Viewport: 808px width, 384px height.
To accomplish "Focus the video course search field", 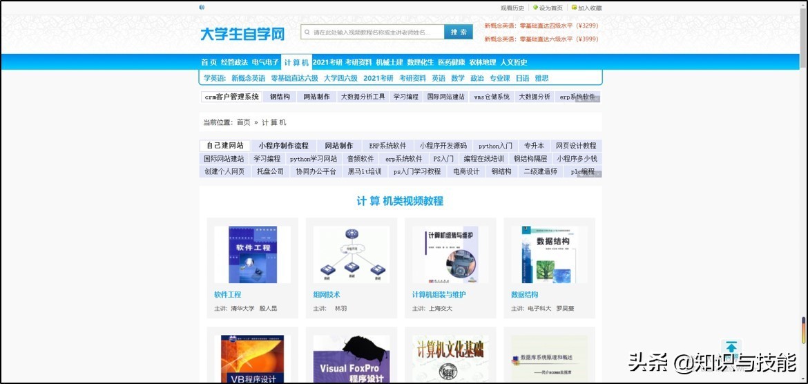I will click(x=372, y=32).
